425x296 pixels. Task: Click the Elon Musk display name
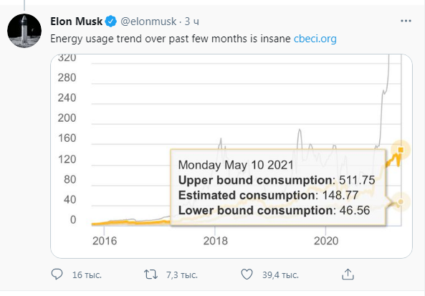pyautogui.click(x=76, y=22)
